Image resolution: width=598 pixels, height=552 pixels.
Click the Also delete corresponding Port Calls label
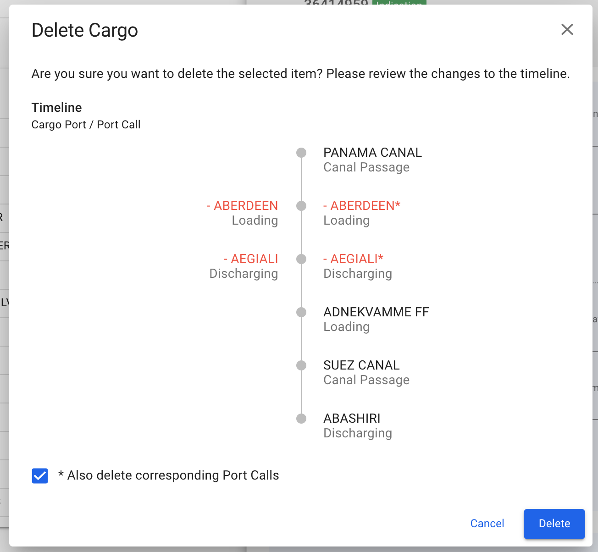173,475
